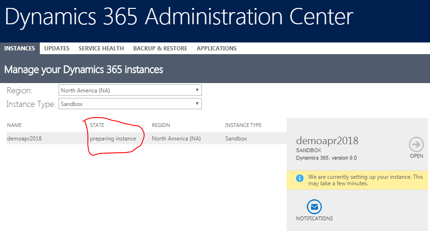Select the Applications tab
430x231 pixels.
[x=216, y=49]
